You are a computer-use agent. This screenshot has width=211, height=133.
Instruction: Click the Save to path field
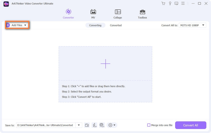coord(46,125)
